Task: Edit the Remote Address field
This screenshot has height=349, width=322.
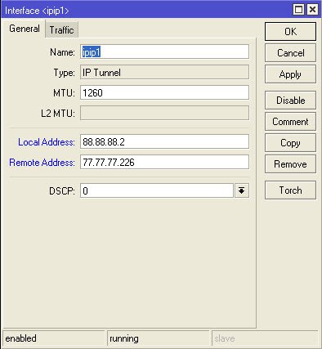Action: [164, 163]
